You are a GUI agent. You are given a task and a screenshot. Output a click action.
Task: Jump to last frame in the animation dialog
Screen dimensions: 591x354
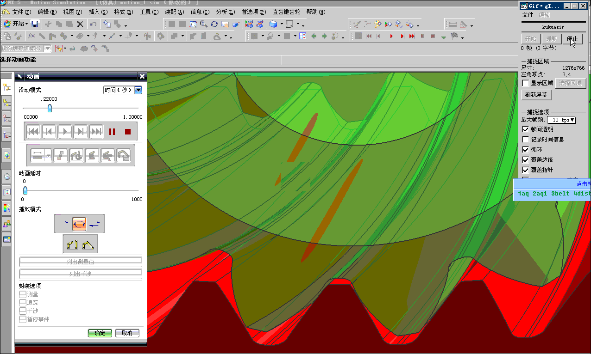[x=96, y=132]
